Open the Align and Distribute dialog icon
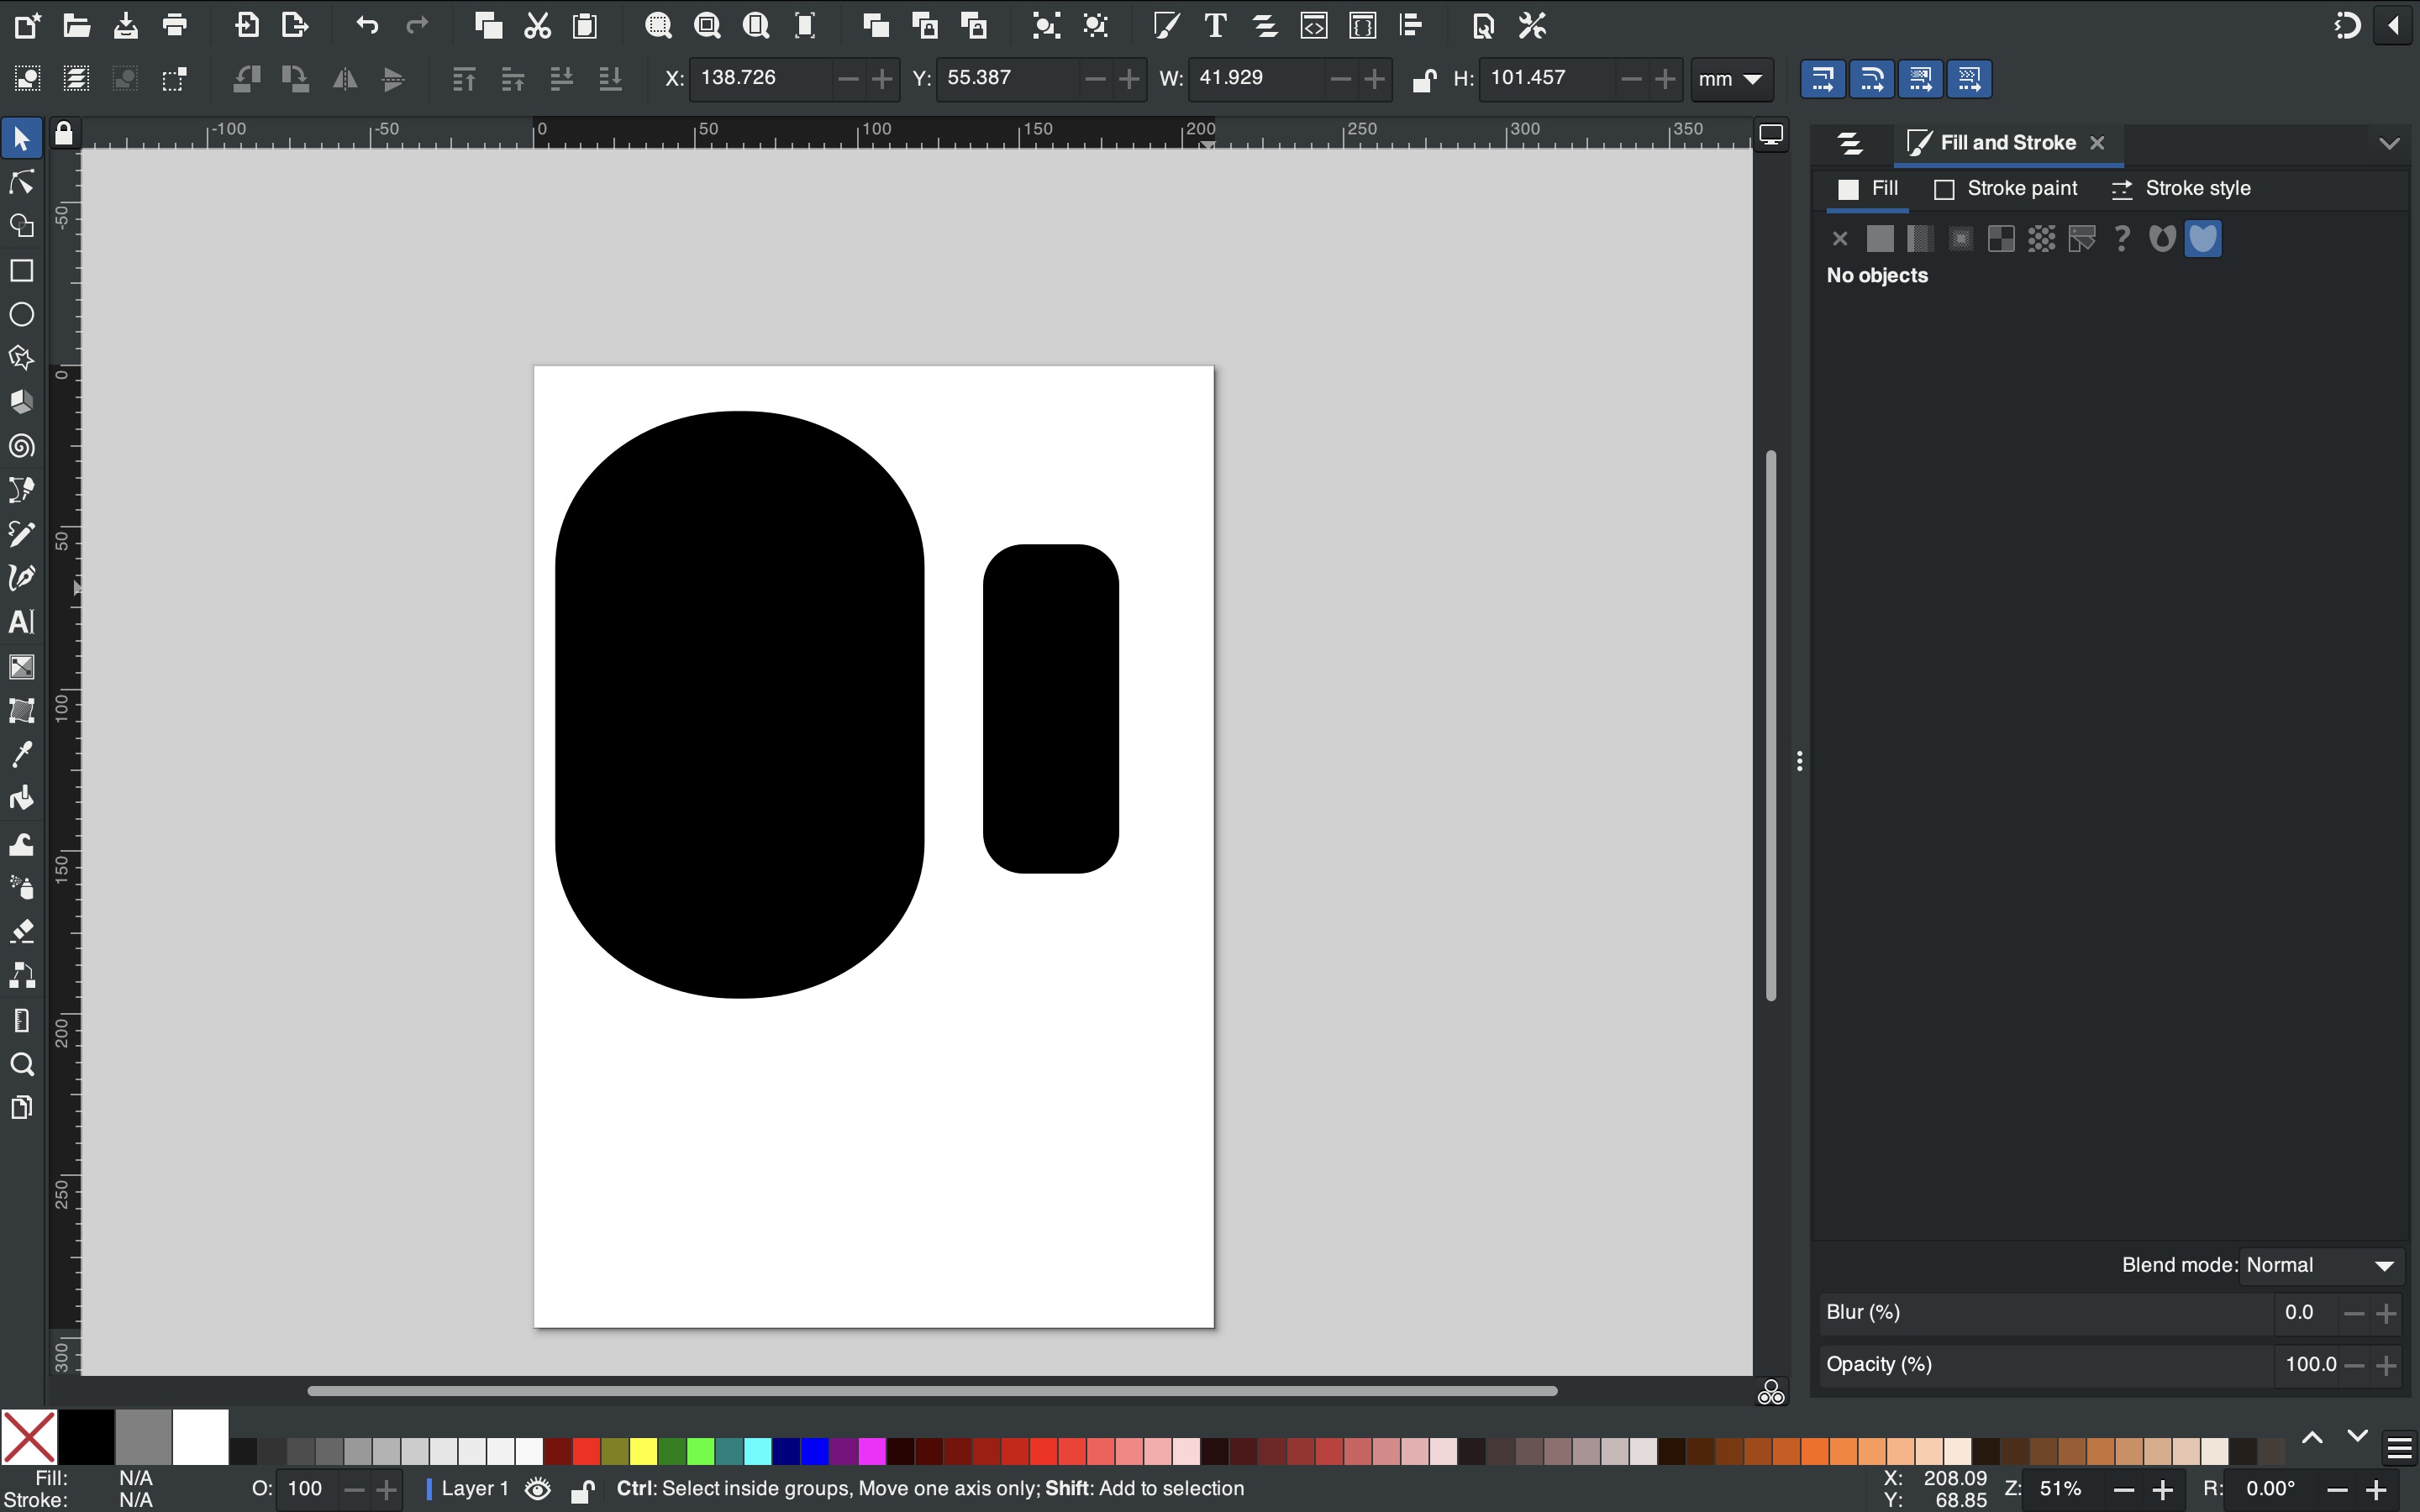Viewport: 2420px width, 1512px height. tap(1411, 26)
